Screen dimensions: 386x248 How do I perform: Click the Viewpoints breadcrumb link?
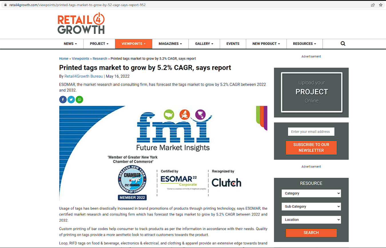81,59
